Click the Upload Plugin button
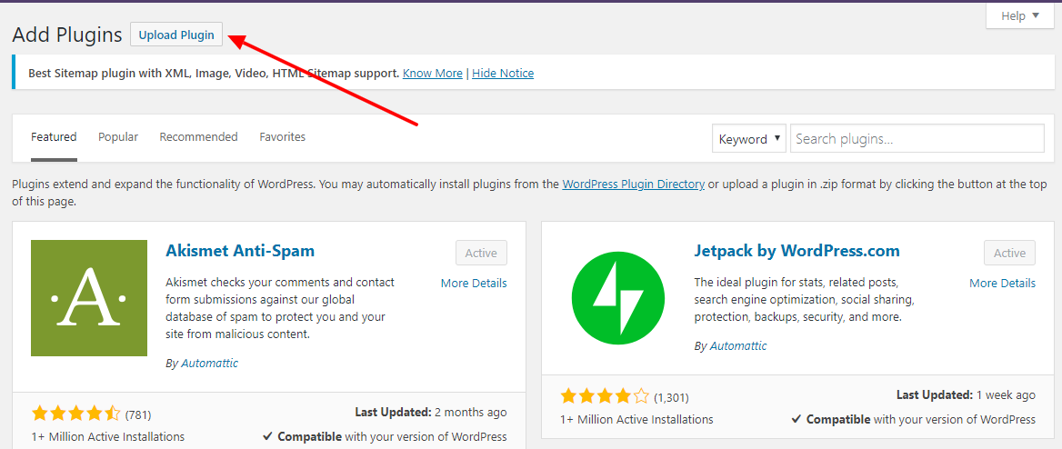Image resolution: width=1062 pixels, height=449 pixels. 176,35
